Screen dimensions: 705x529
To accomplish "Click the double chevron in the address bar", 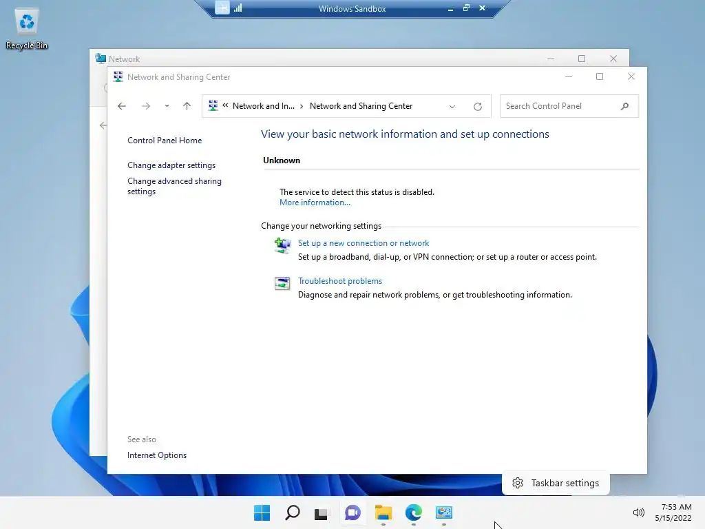I will (225, 105).
